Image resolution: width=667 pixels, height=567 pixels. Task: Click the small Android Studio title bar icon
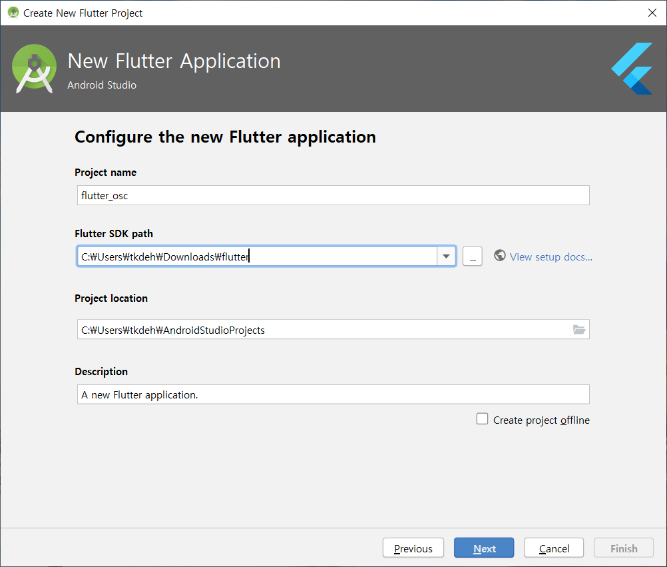click(x=13, y=13)
